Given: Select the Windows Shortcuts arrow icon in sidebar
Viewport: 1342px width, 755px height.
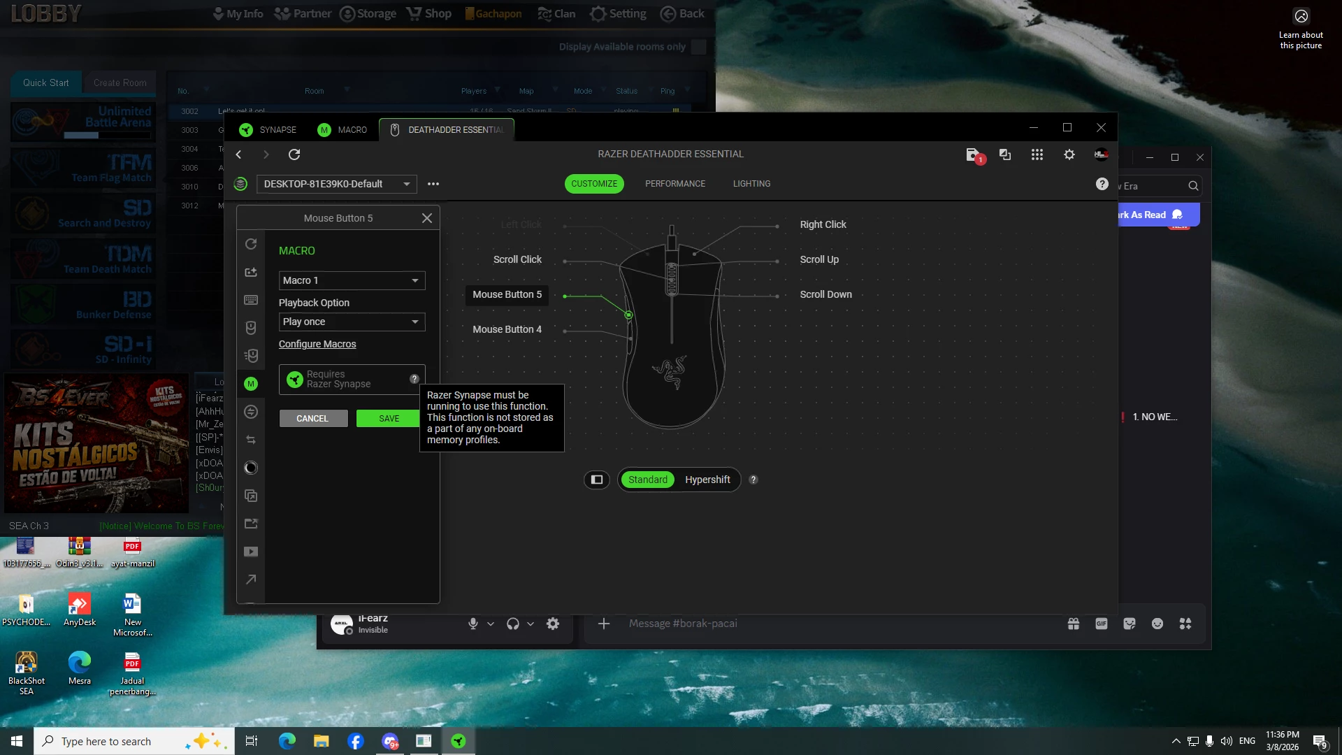Looking at the screenshot, I should (251, 580).
